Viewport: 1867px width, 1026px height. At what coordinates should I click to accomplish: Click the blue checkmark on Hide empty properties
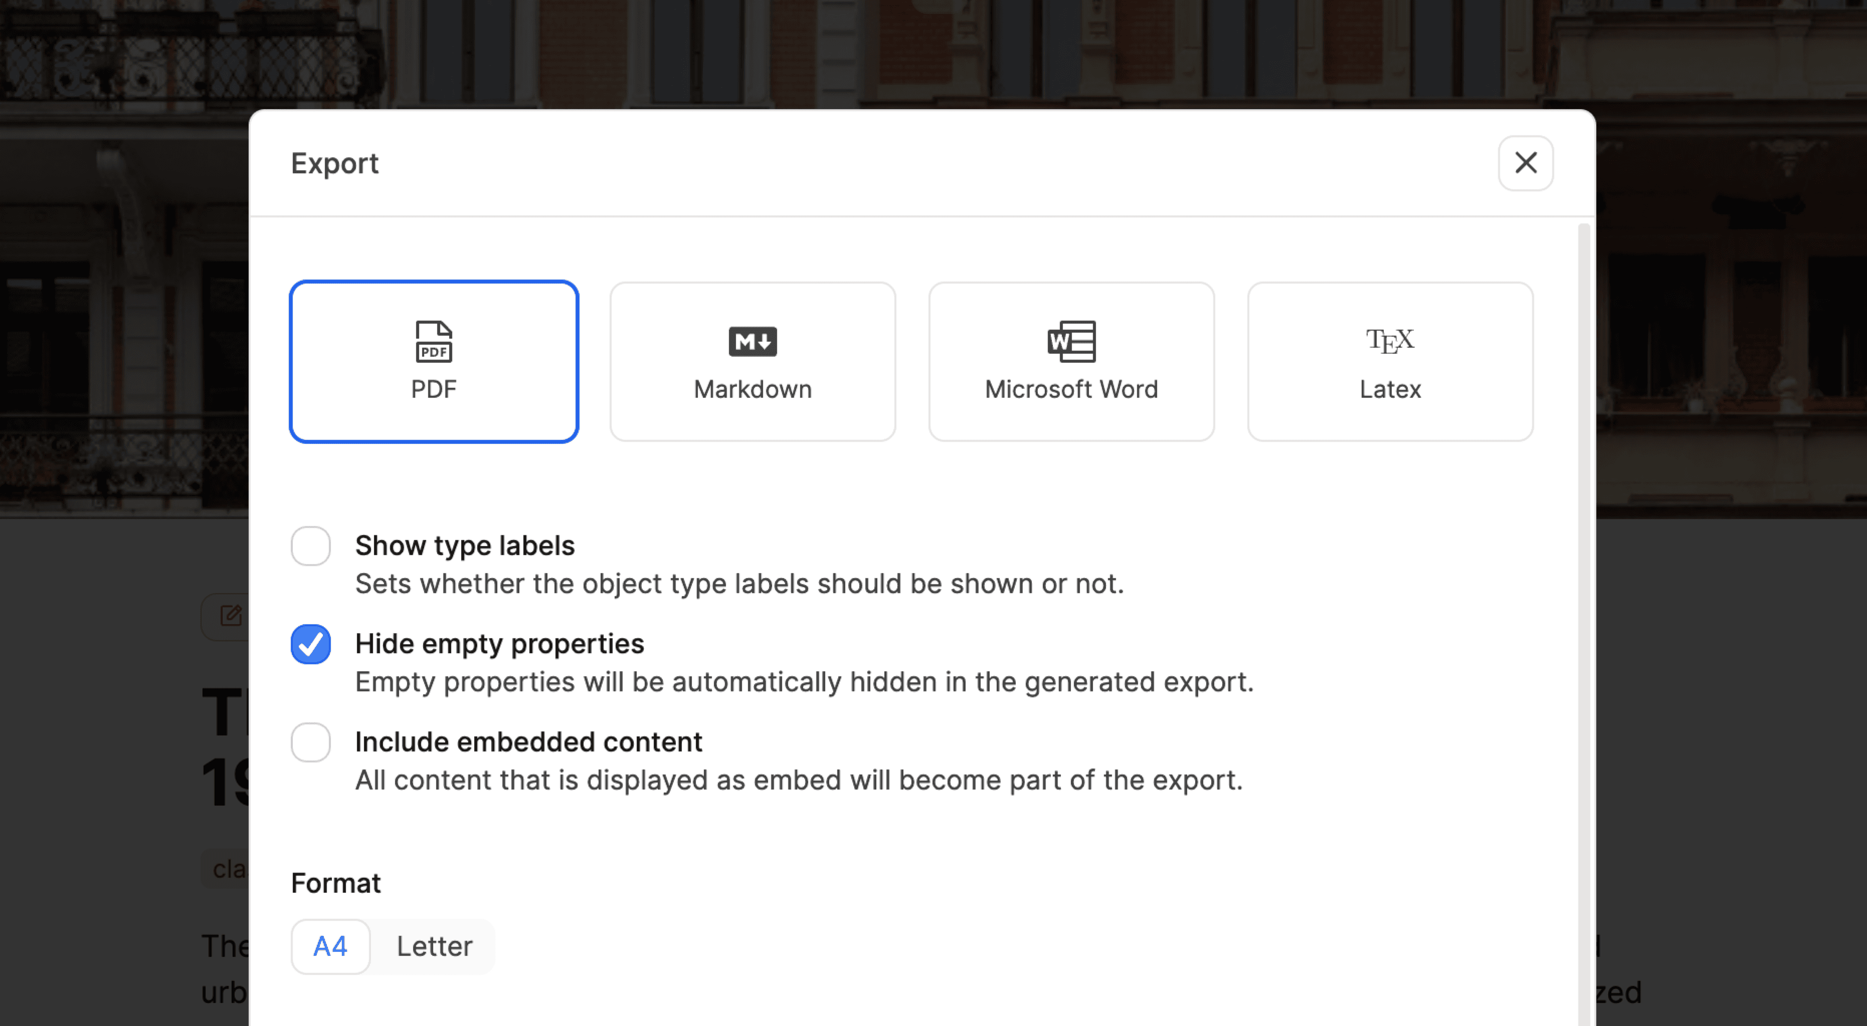(x=310, y=644)
